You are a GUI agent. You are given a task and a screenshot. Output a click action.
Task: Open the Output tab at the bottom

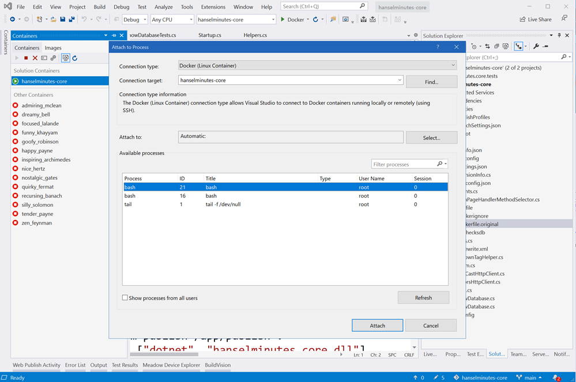[99, 365]
